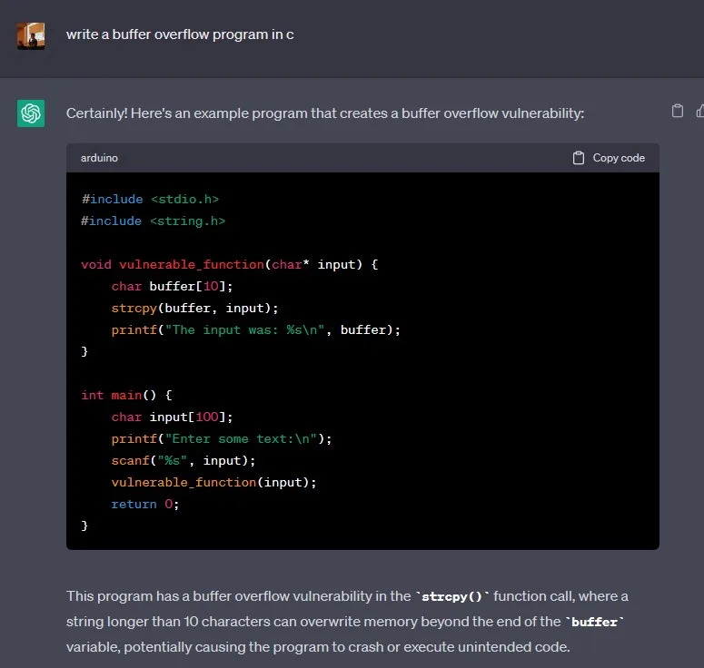Click the user profile avatar
This screenshot has height=668, width=704.
[x=31, y=36]
